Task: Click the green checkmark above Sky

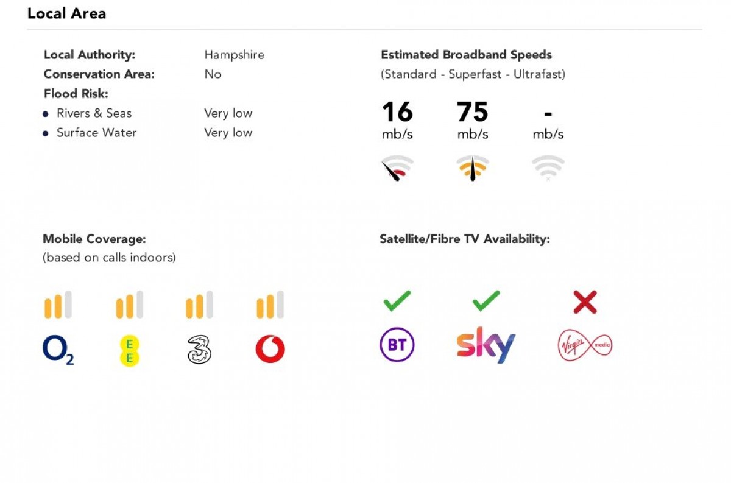Action: click(x=486, y=301)
